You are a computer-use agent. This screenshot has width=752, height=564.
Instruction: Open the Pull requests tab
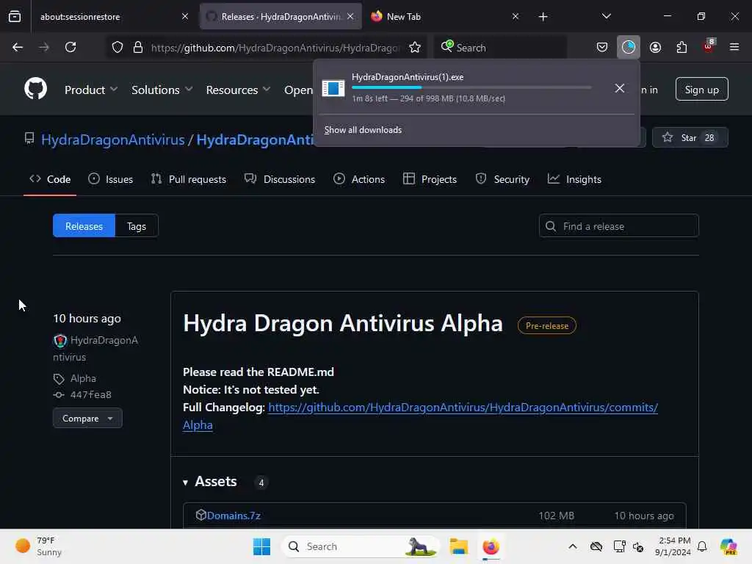coord(189,179)
